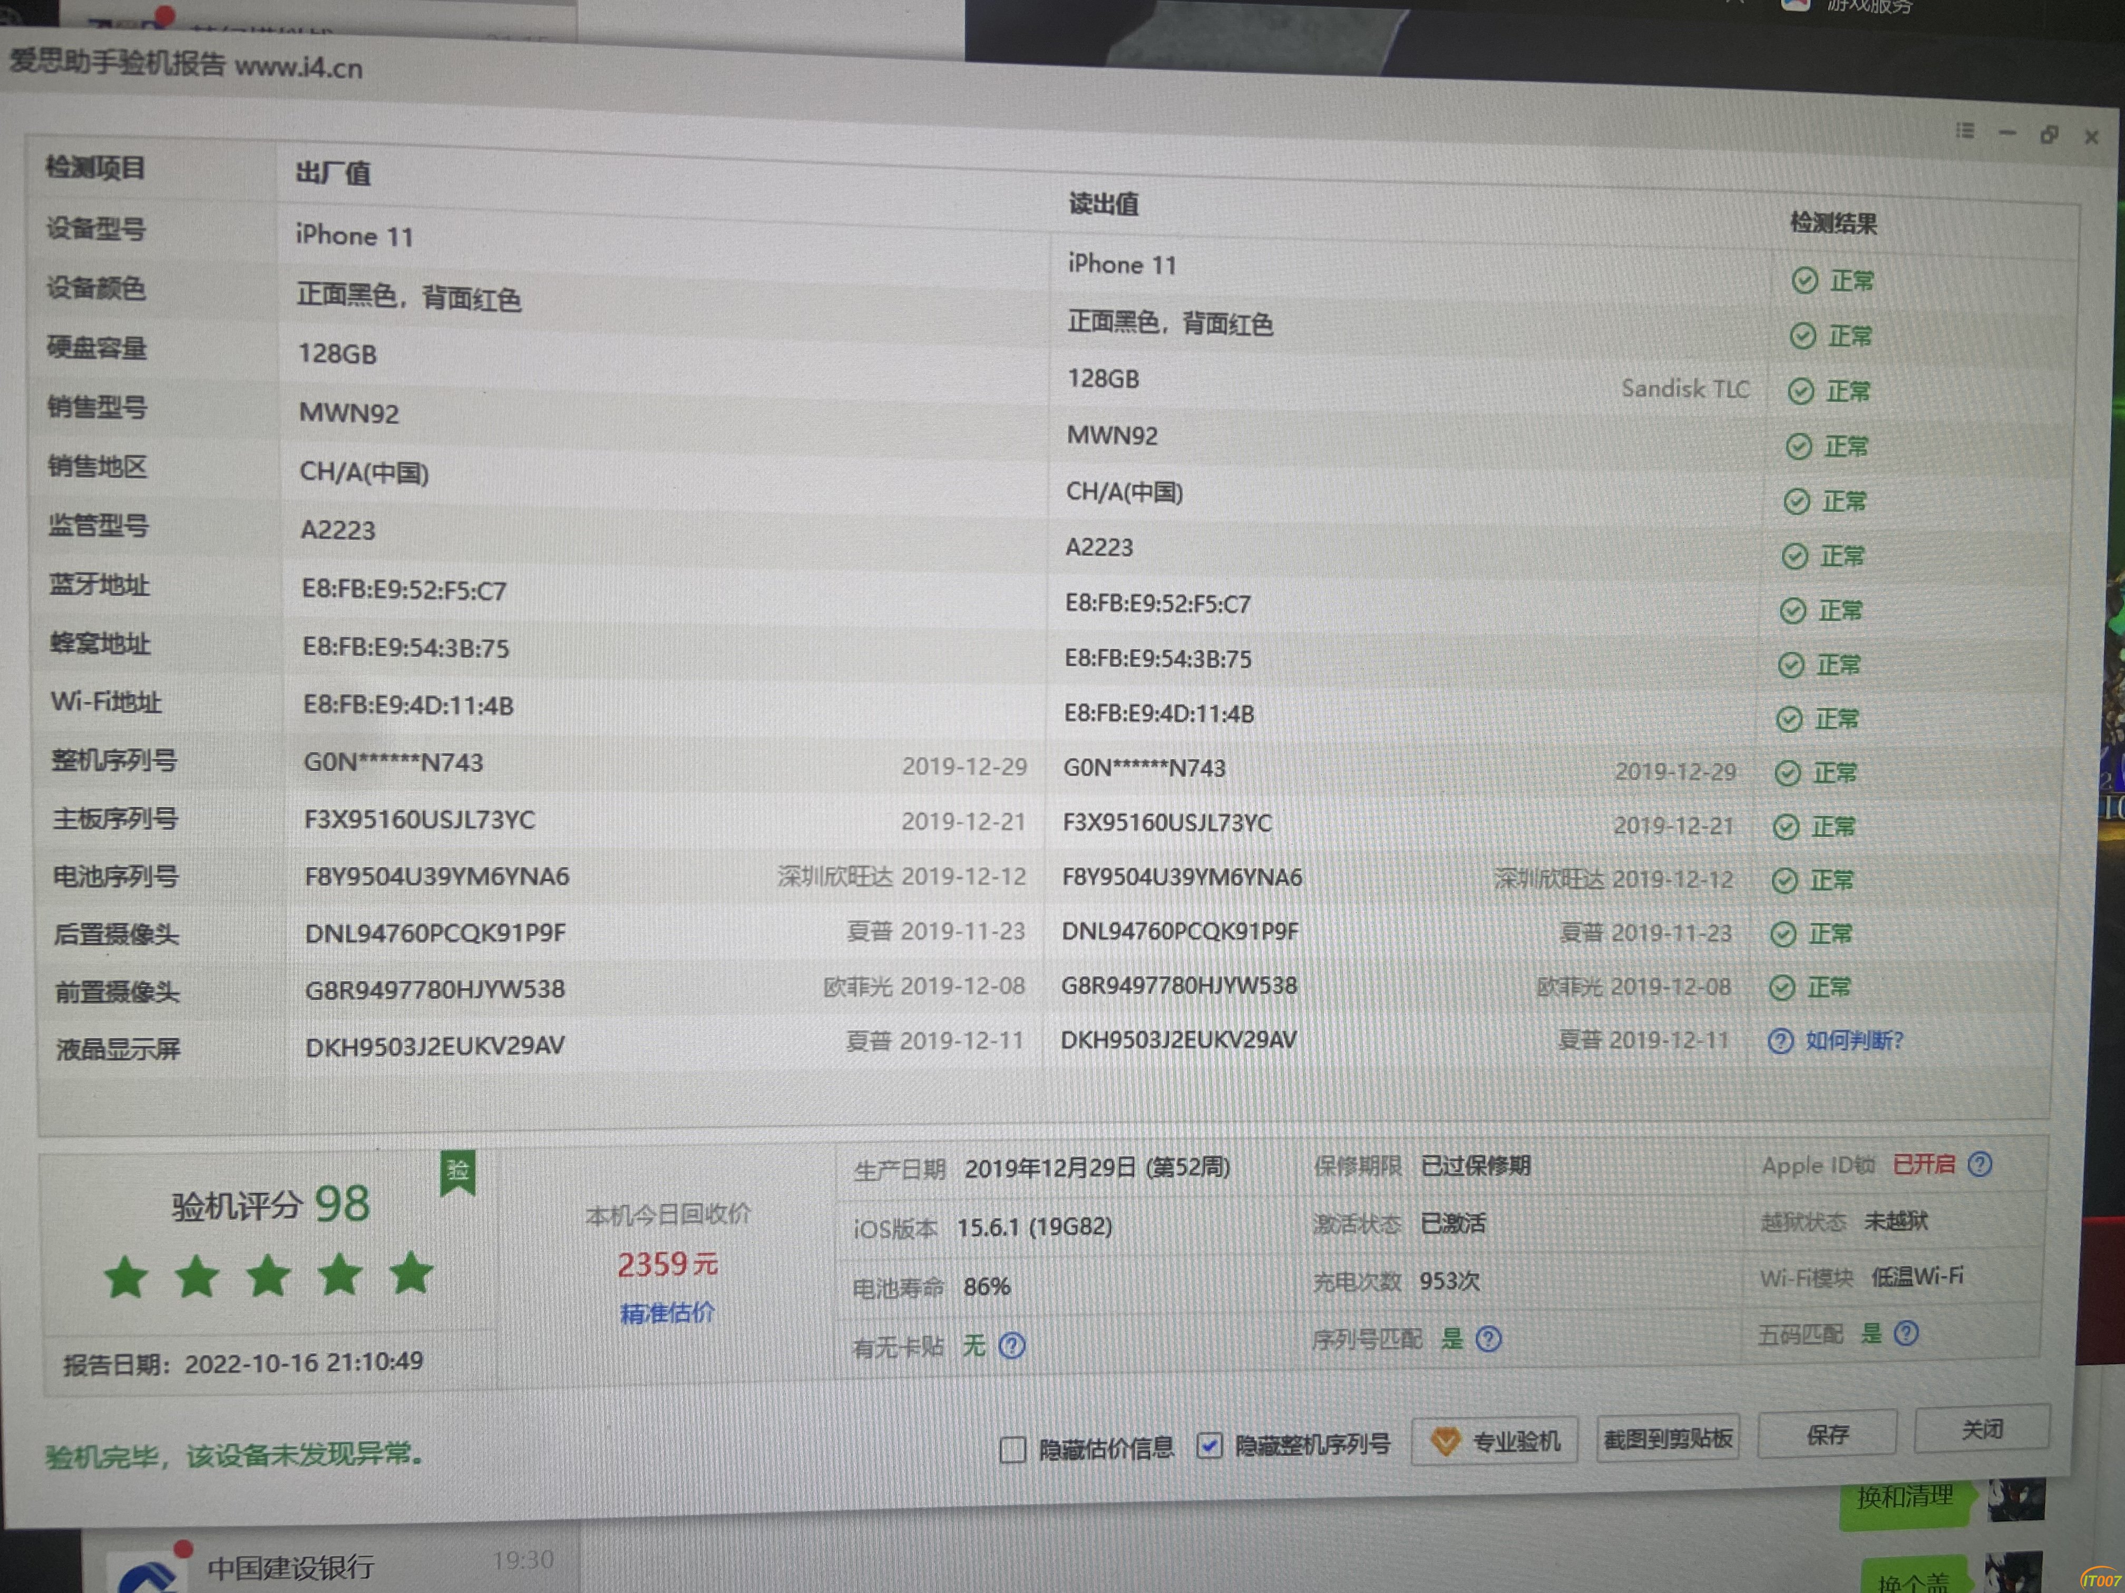Click 关闭 button
Image resolution: width=2125 pixels, height=1593 pixels.
tap(1982, 1429)
